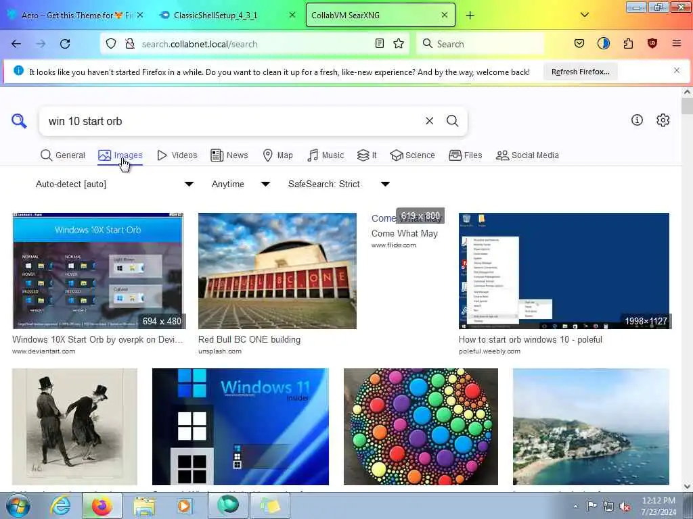Switch to the Aero theme tab
Viewport: 693px width, 519px height.
tap(76, 16)
